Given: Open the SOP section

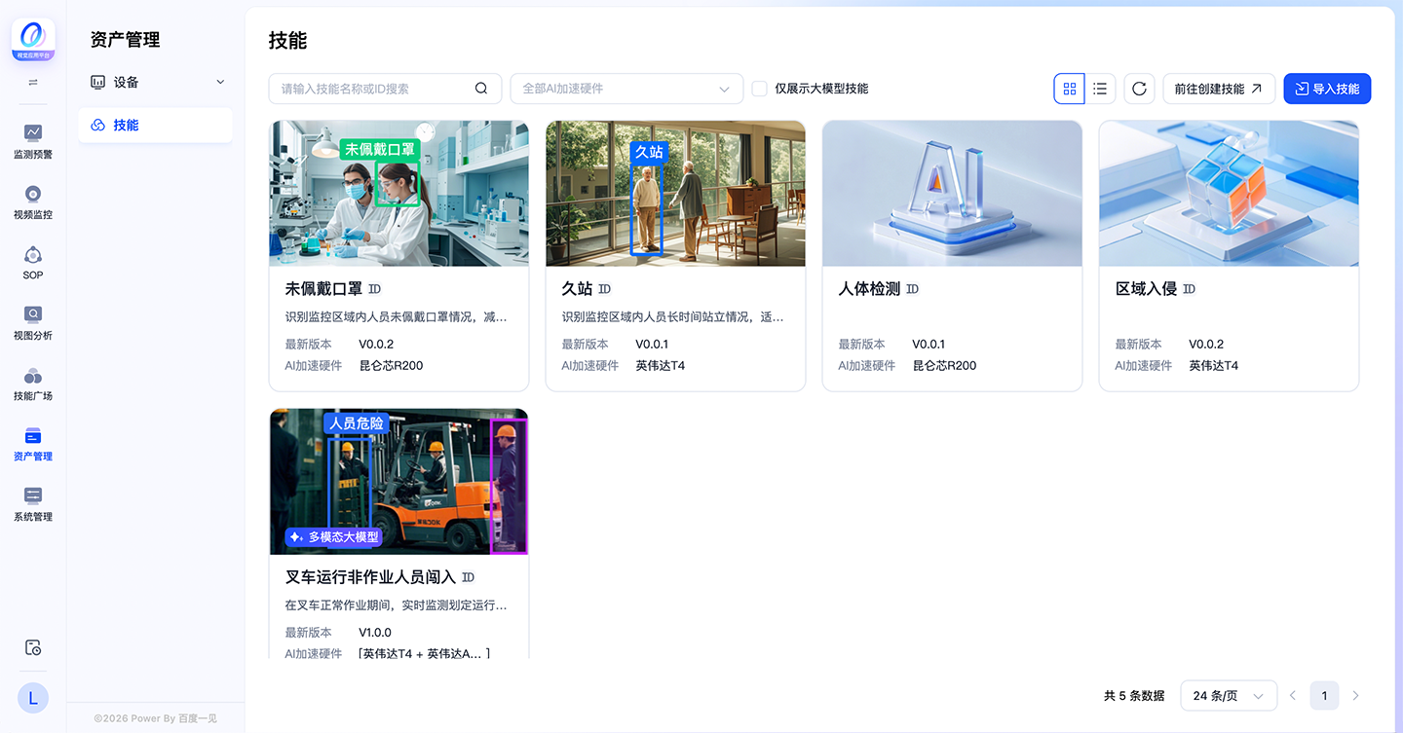Looking at the screenshot, I should (33, 262).
